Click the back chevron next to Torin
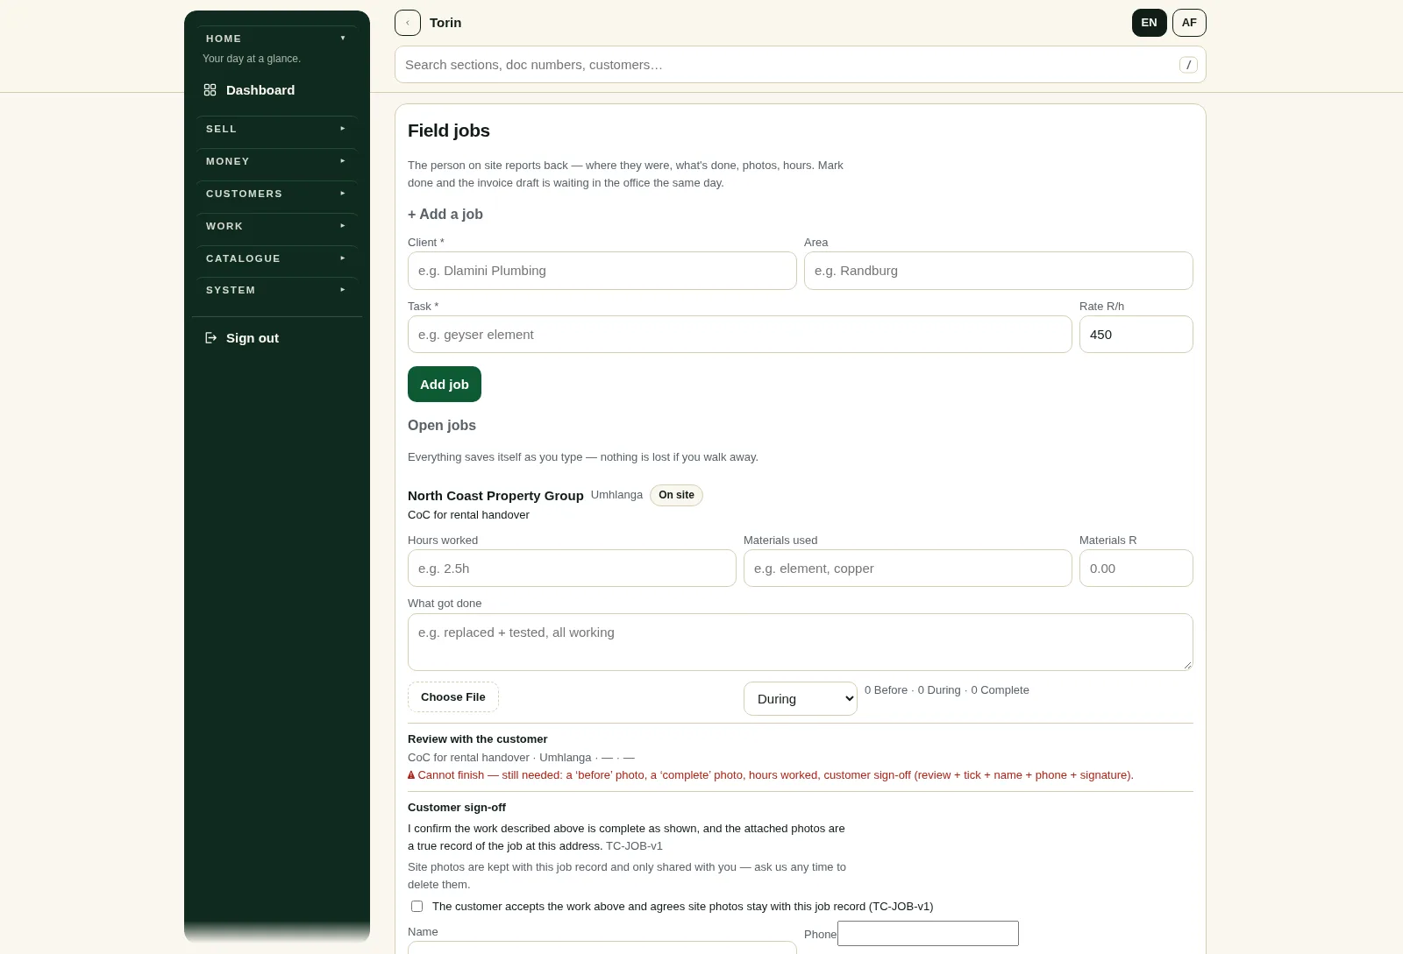The height and width of the screenshot is (954, 1403). point(408,23)
